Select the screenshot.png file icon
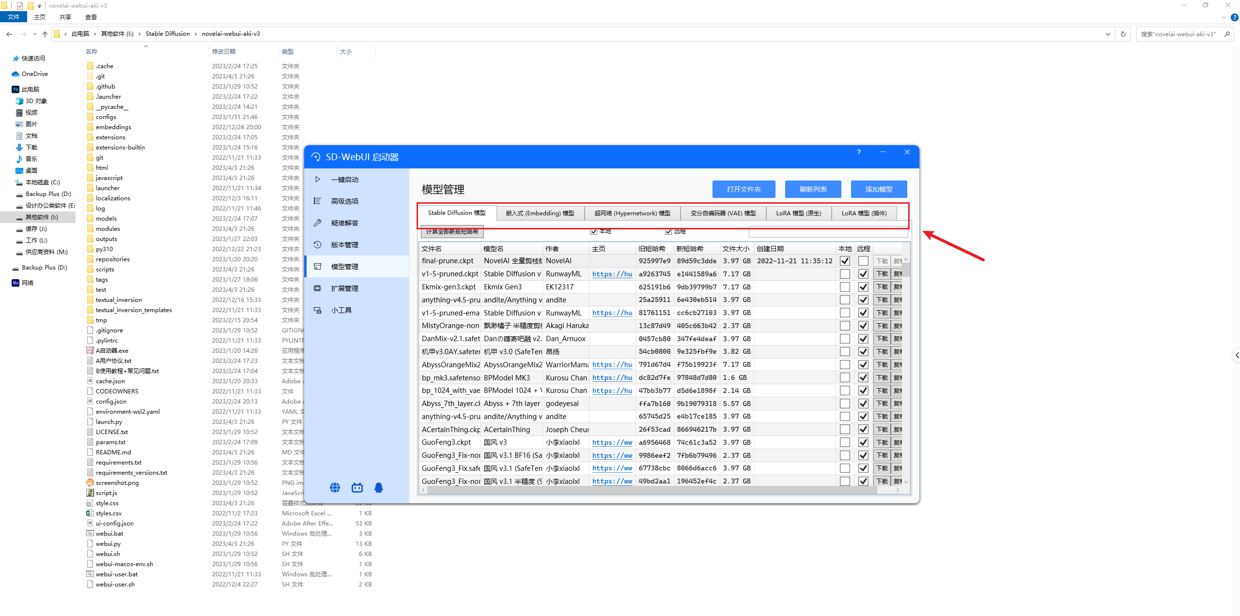 click(90, 482)
